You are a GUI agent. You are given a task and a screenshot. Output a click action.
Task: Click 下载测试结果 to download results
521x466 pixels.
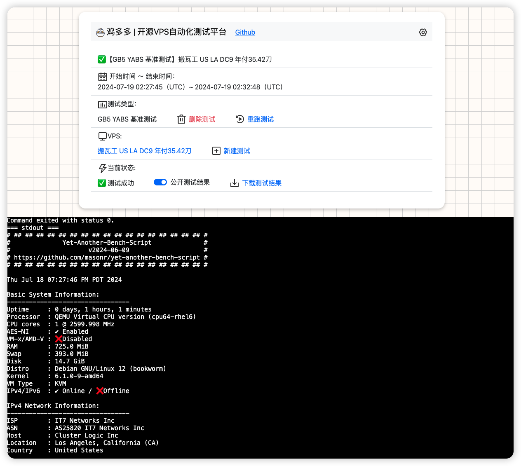coord(261,183)
